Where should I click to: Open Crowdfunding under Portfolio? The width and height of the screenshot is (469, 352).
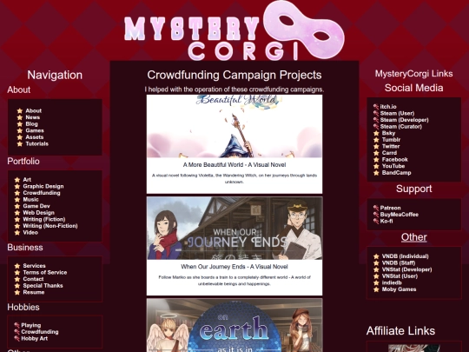42,193
